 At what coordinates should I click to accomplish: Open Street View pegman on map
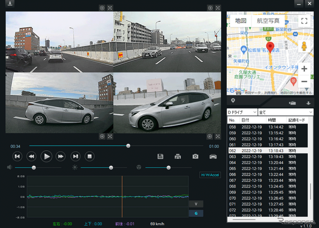tap(304, 46)
